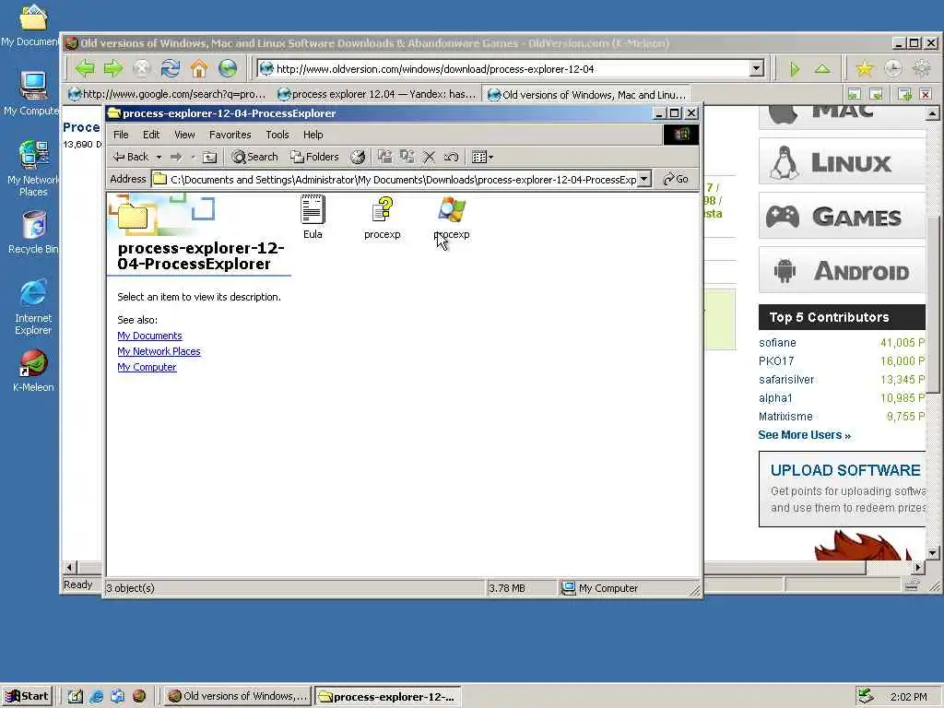Click the UPLOAD SOFTWARE heading
Screen dimensions: 944x708
845,470
